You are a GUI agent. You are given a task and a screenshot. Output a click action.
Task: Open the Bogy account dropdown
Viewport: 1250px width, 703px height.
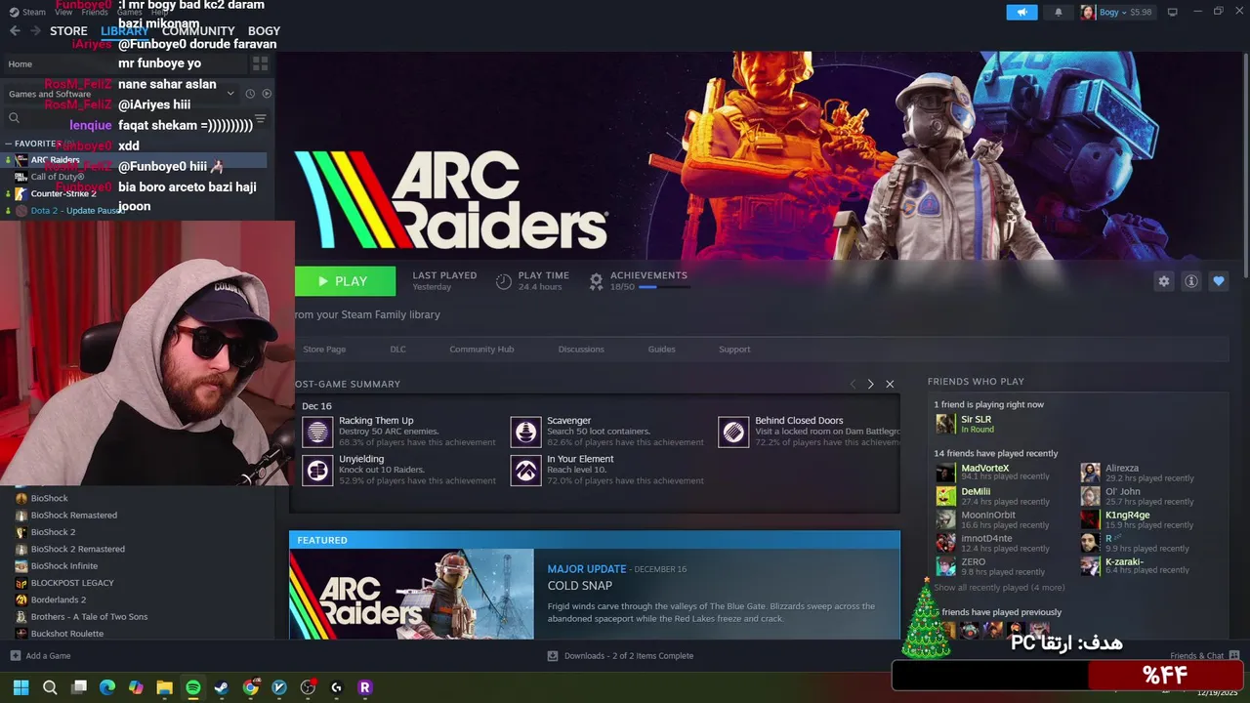pyautogui.click(x=1116, y=12)
